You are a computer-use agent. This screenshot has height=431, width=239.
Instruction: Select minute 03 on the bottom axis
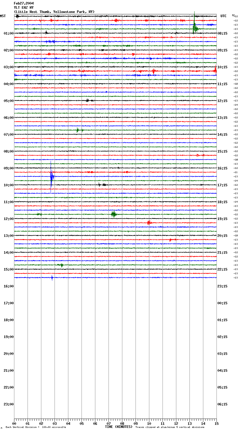click(x=55, y=423)
